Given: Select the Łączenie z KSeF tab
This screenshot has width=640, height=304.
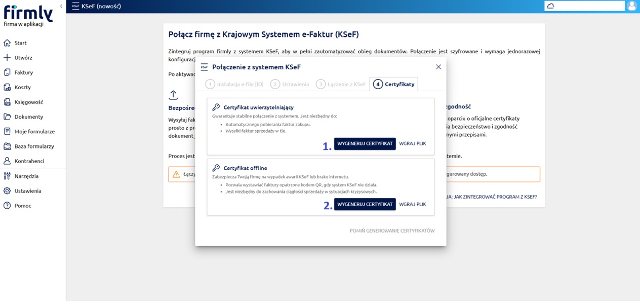Looking at the screenshot, I should click(x=341, y=84).
